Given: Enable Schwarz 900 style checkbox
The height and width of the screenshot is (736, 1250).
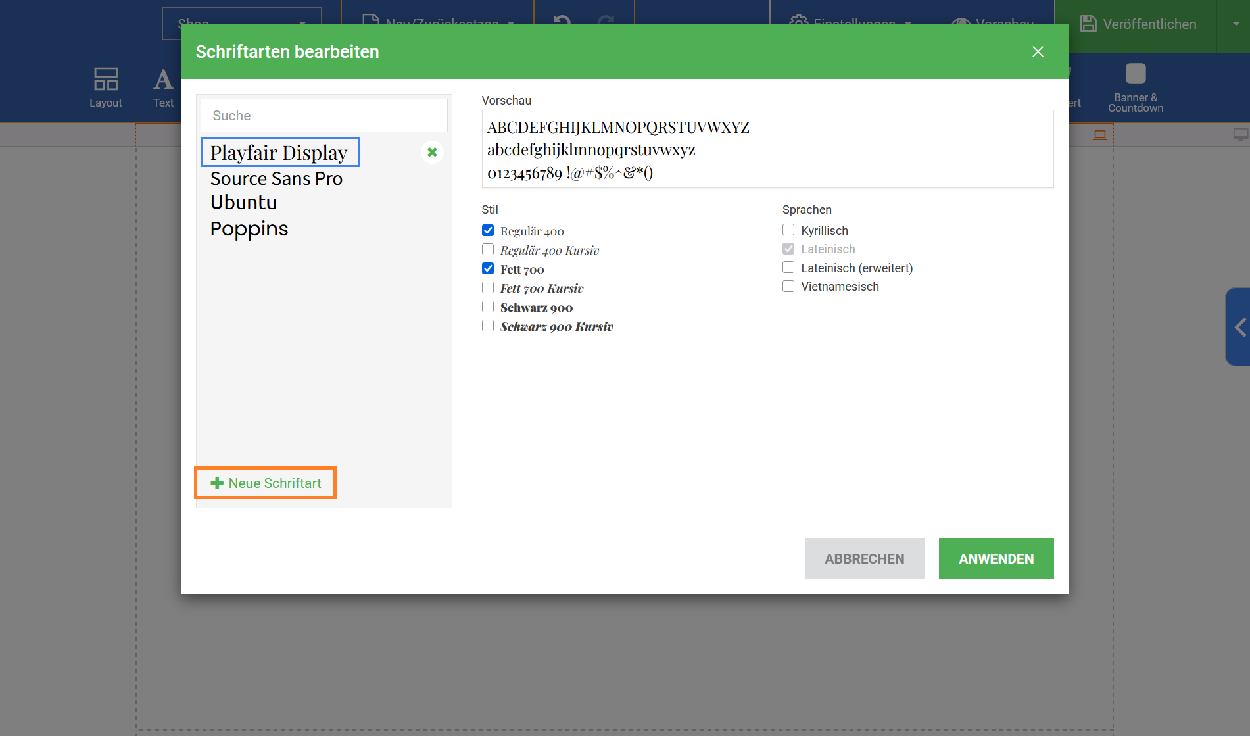Looking at the screenshot, I should click(x=488, y=307).
